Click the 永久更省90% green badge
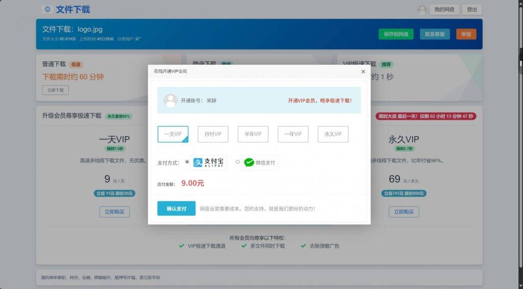Screen dimensions: 523x289 [118, 116]
